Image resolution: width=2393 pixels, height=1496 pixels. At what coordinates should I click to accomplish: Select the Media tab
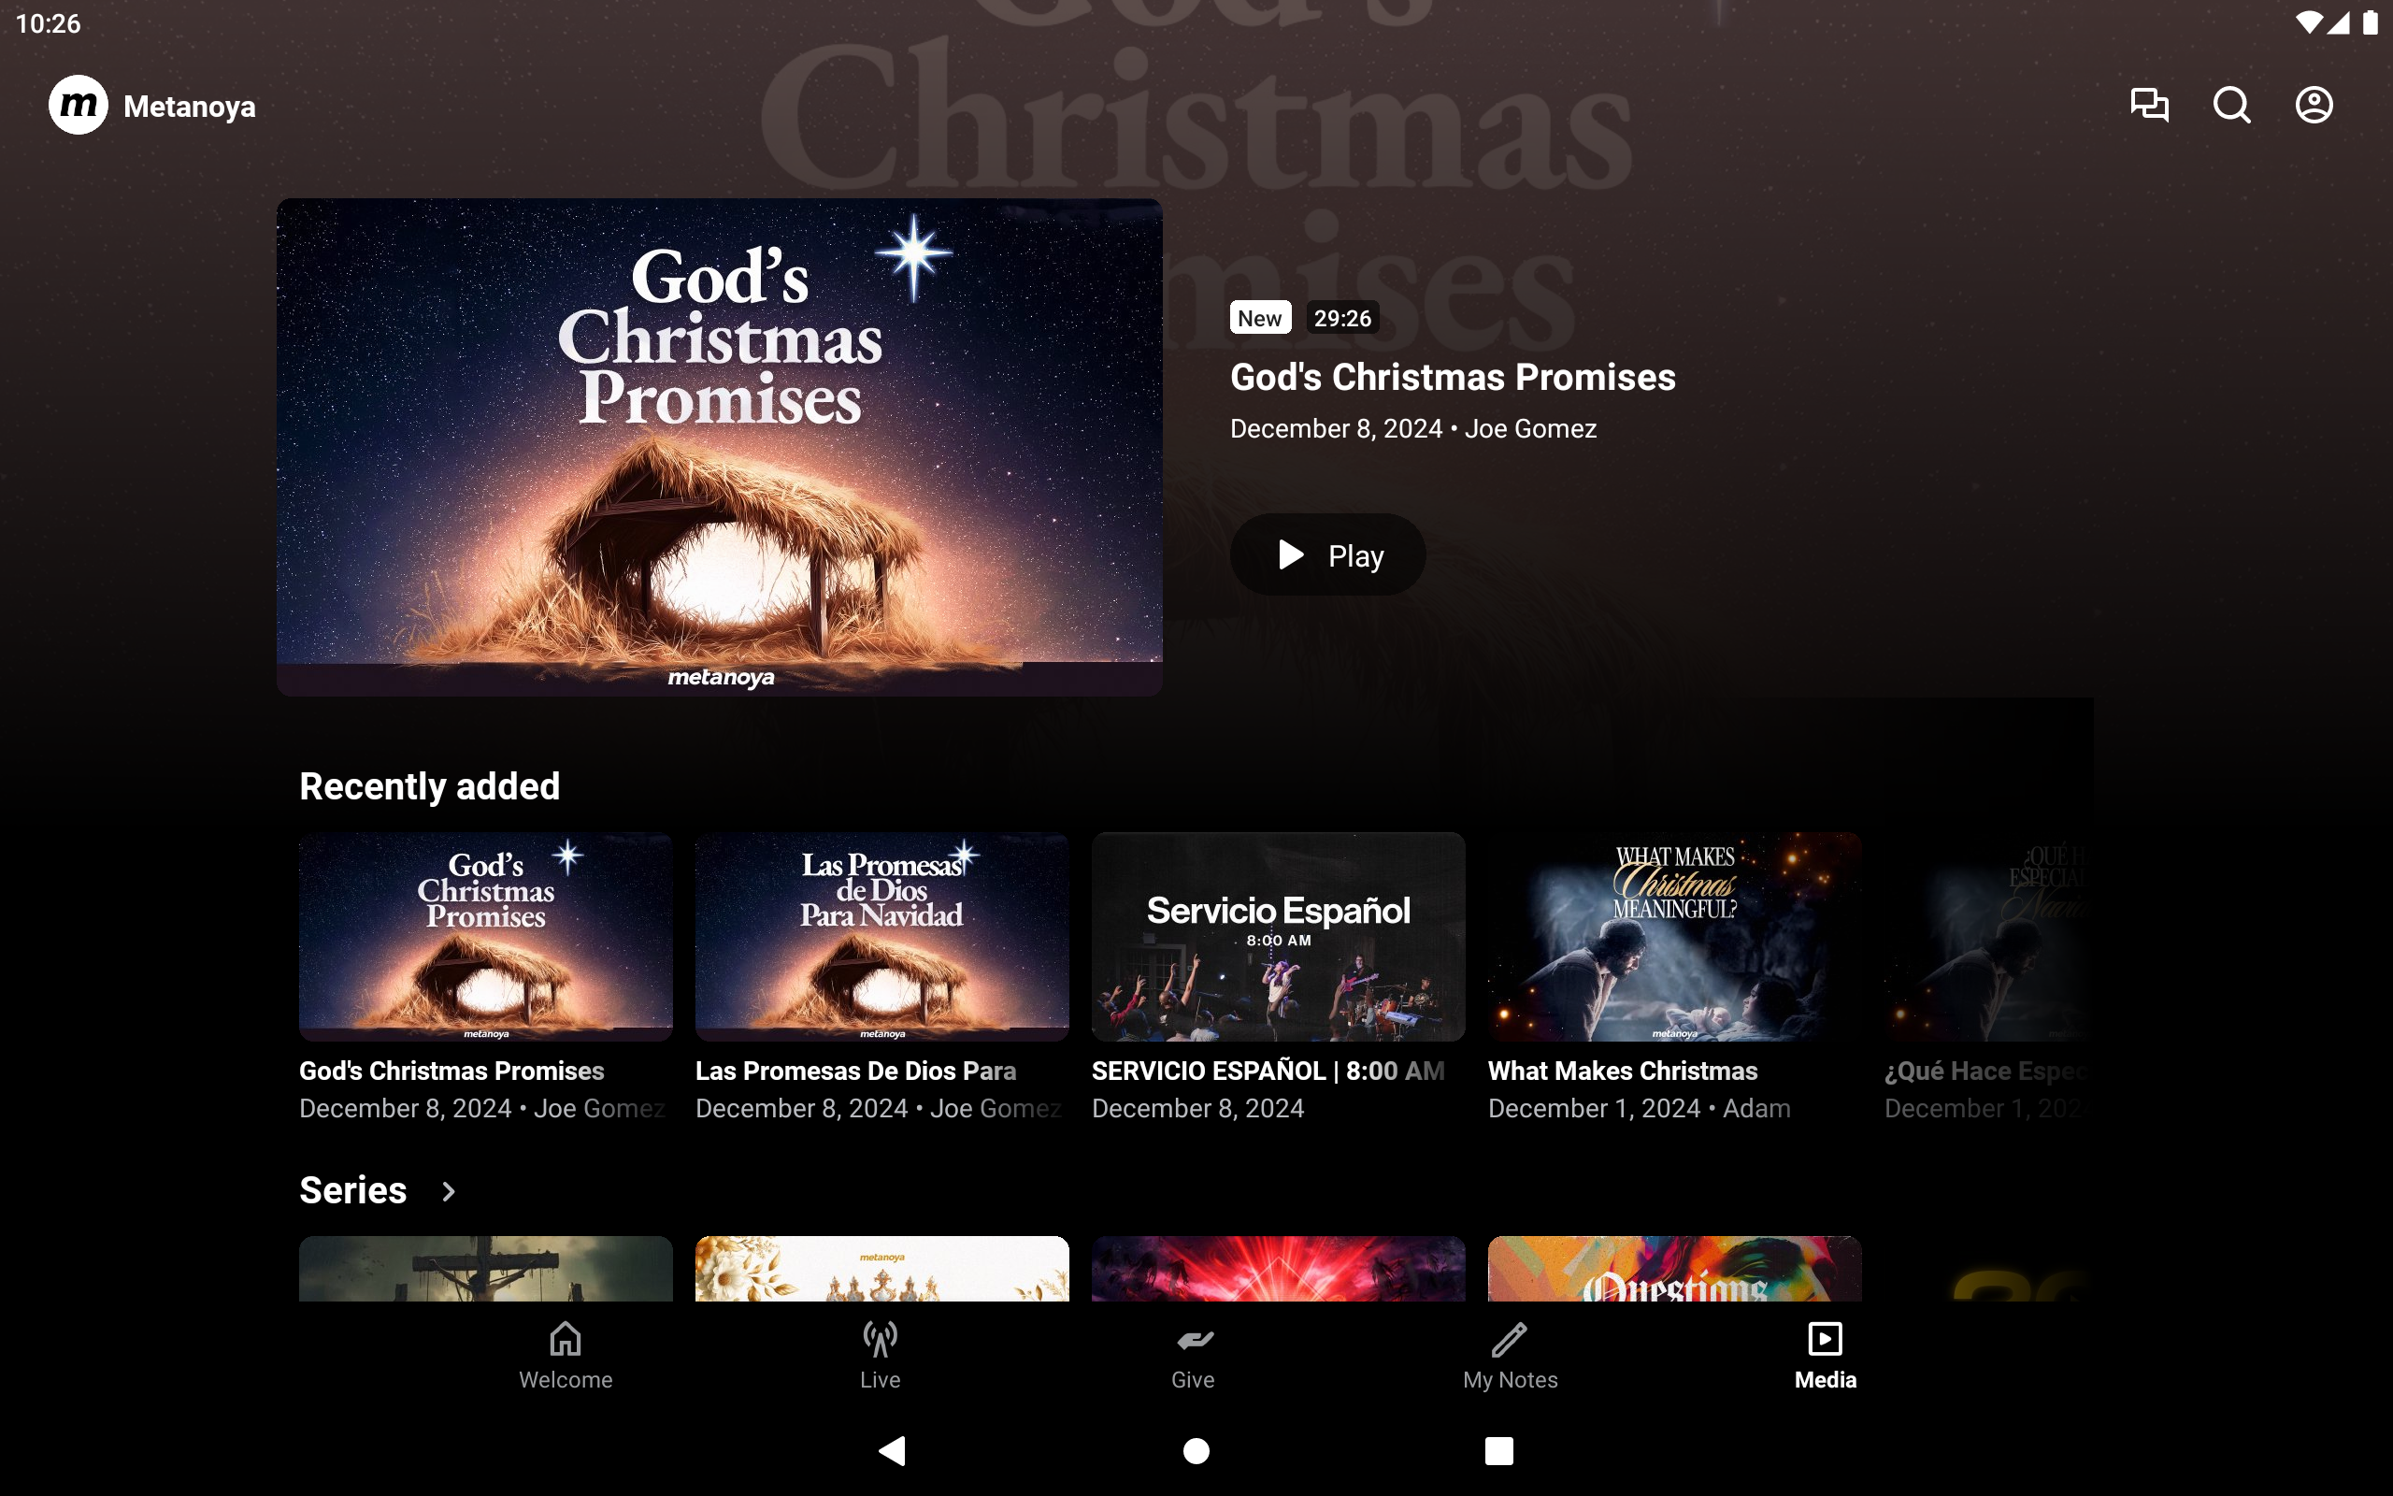[1826, 1357]
